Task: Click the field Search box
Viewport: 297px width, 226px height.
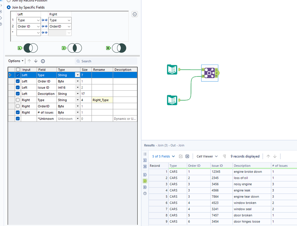Action: click(x=106, y=61)
